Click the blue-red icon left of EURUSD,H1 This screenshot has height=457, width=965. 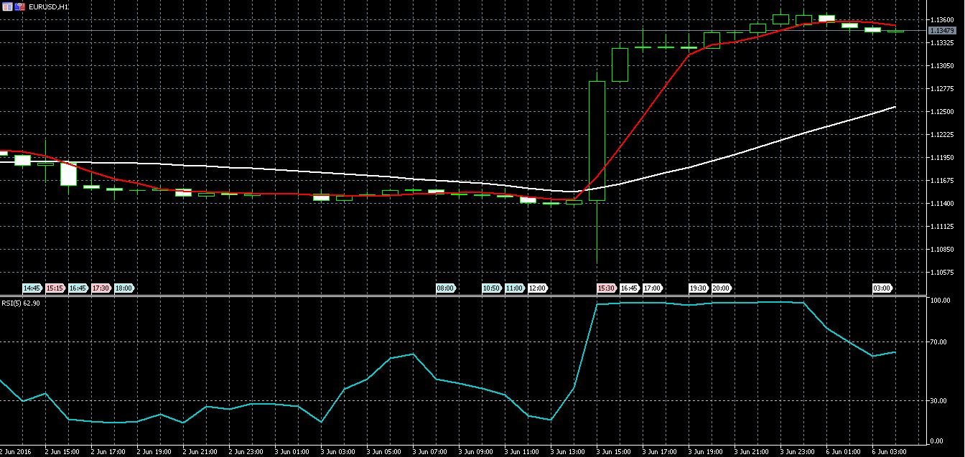point(18,6)
